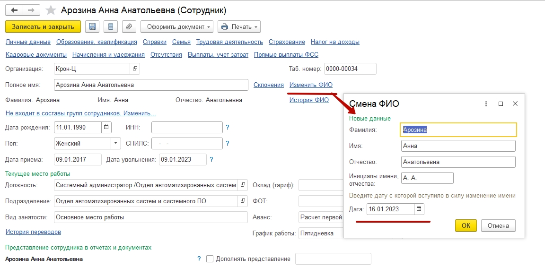
Task: Enable the Дополнять представление checkbox
Action: pyautogui.click(x=210, y=259)
